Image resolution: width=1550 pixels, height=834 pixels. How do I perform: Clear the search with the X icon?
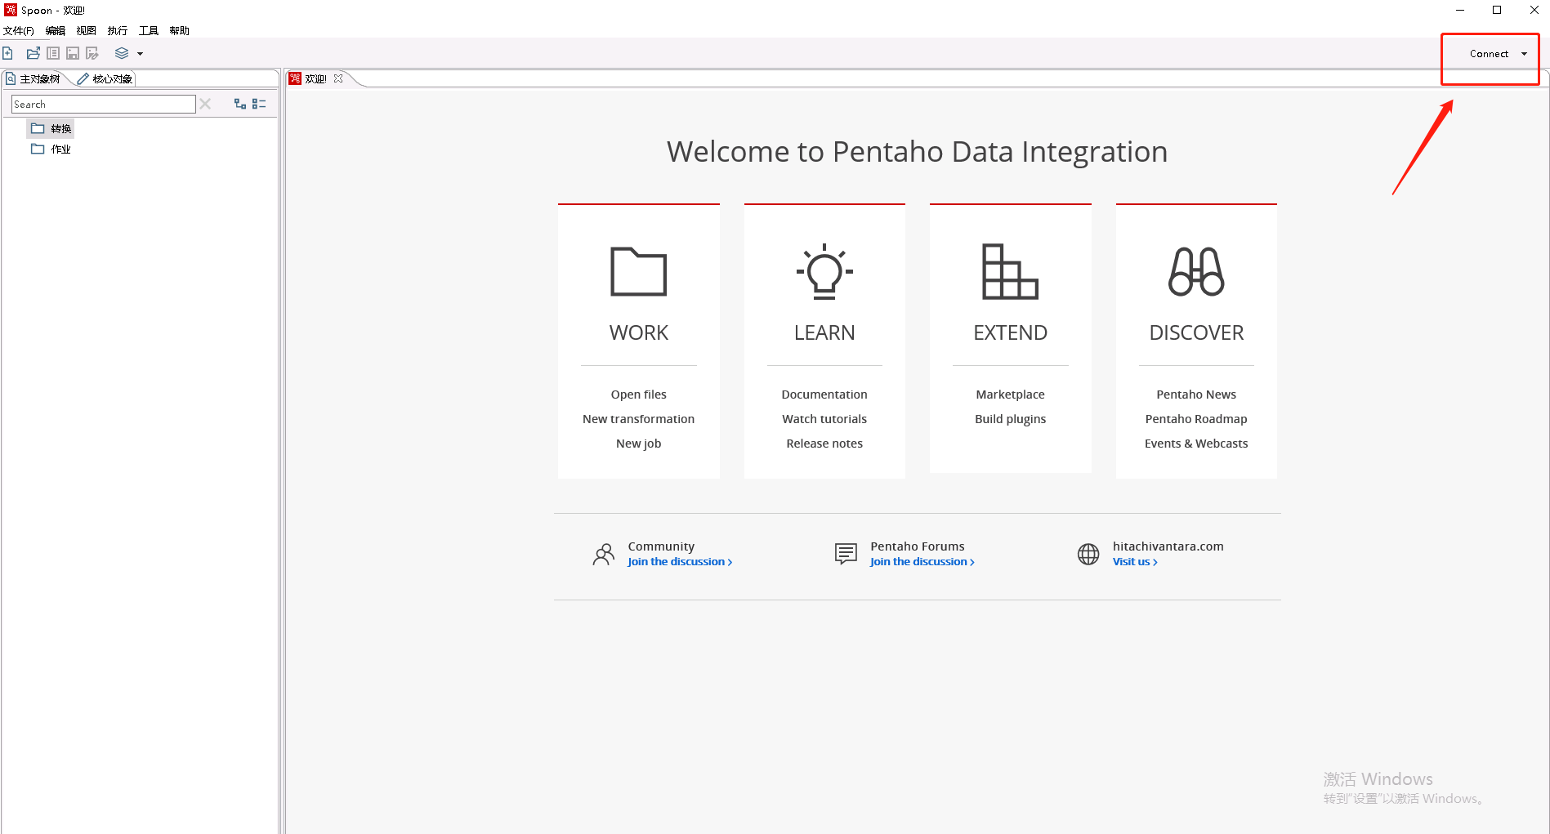[205, 104]
